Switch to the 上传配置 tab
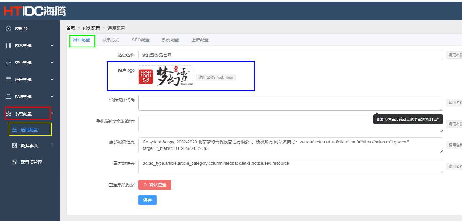The image size is (462, 221). point(200,40)
